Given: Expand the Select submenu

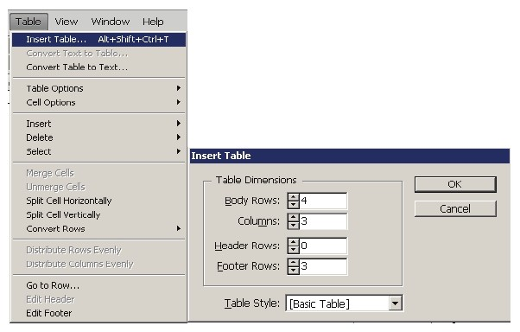Looking at the screenshot, I should (98, 151).
